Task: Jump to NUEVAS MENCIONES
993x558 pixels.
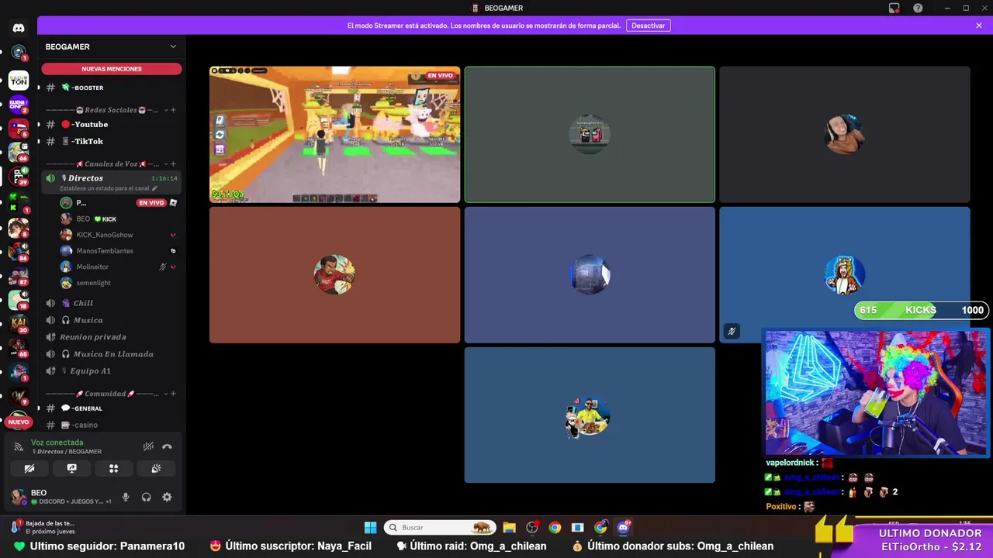Action: click(x=112, y=69)
